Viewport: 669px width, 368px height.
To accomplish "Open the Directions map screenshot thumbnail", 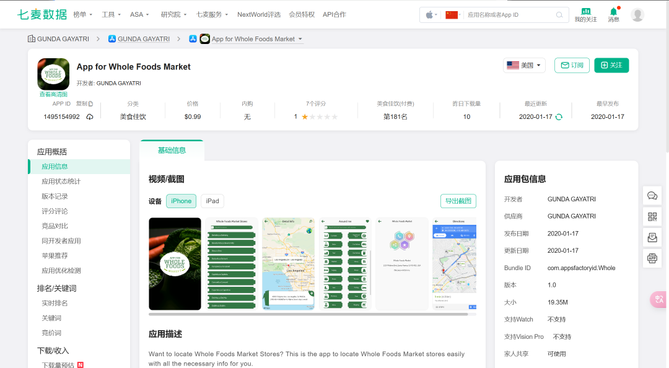I will coord(455,264).
